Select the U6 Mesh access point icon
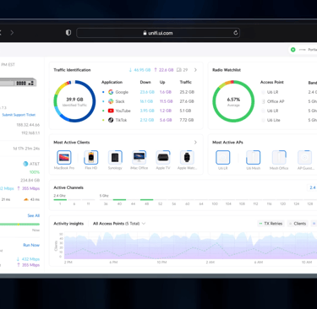 point(253,158)
